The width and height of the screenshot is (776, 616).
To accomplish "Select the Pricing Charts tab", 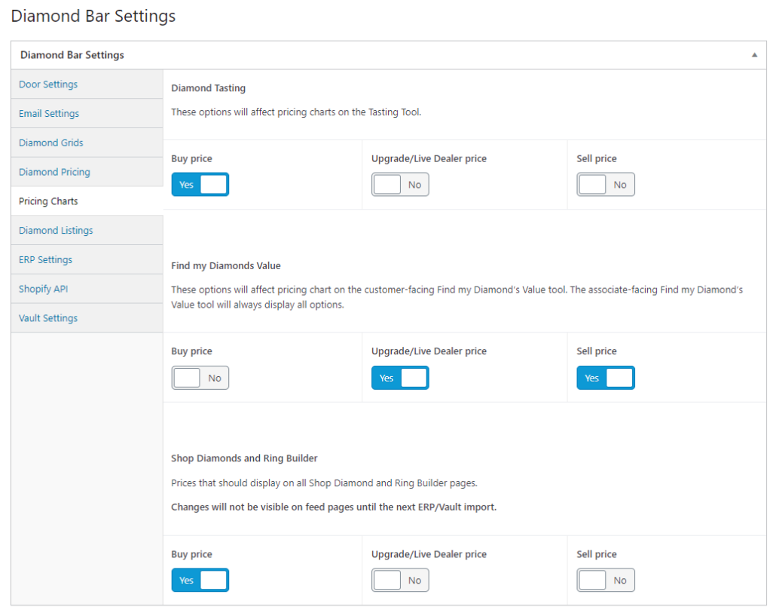I will click(48, 201).
